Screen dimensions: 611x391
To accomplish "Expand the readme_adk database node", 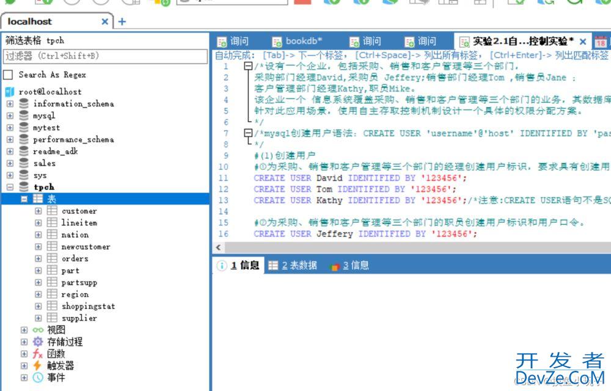I will pyautogui.click(x=10, y=152).
